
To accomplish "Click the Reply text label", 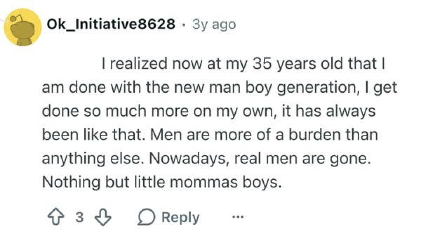I will (181, 217).
